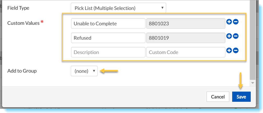Click the scrollbar down arrow

coord(253,83)
